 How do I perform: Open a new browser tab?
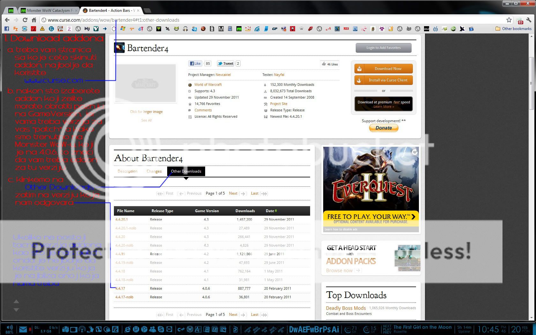pyautogui.click(x=147, y=11)
